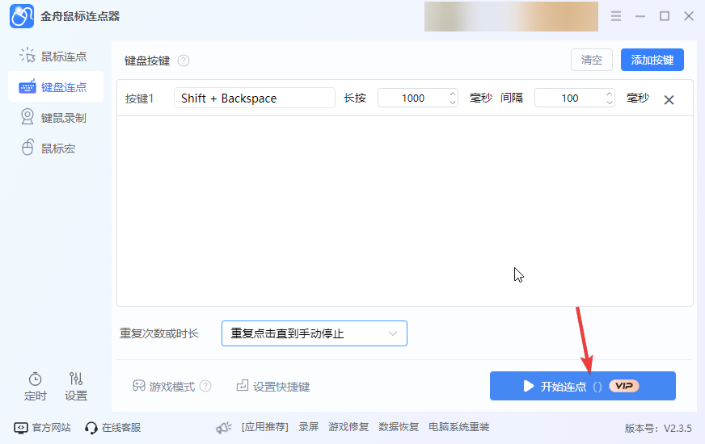The width and height of the screenshot is (705, 444).
Task: Decrease the 间隔 value with down arrow
Action: point(610,103)
